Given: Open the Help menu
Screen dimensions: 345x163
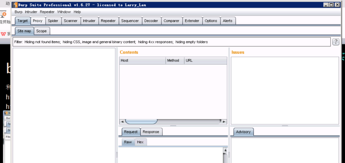Looking at the screenshot, I should coord(77,12).
